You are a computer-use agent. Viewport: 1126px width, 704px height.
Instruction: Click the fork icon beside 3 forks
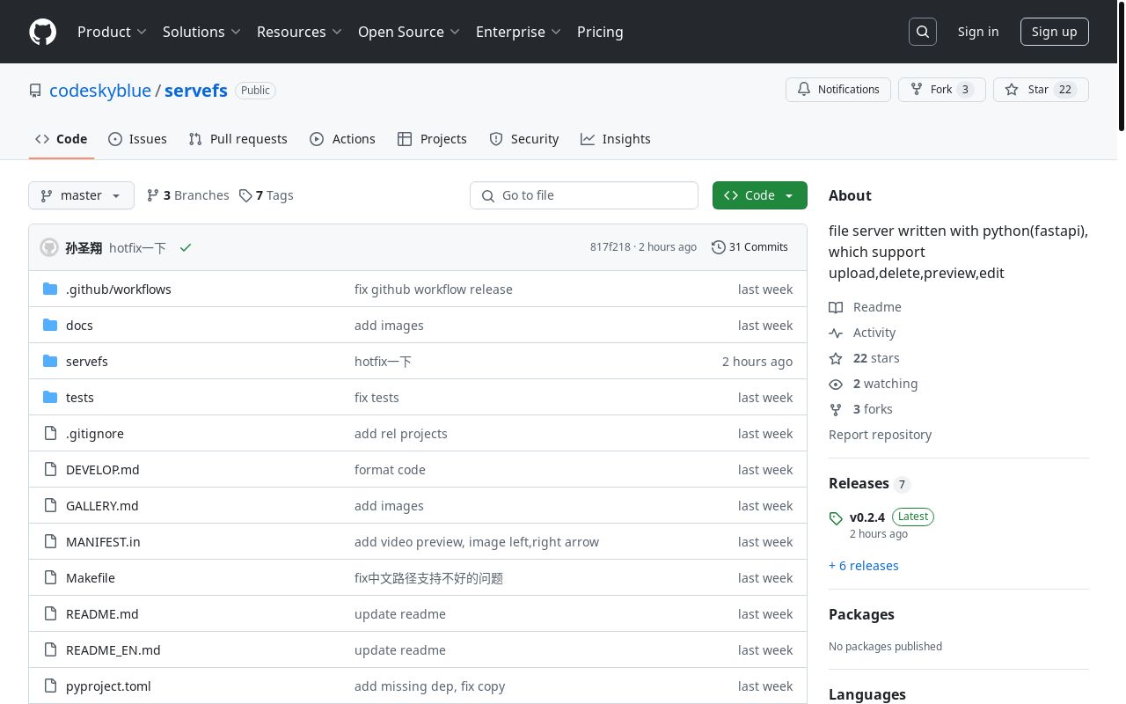(836, 409)
